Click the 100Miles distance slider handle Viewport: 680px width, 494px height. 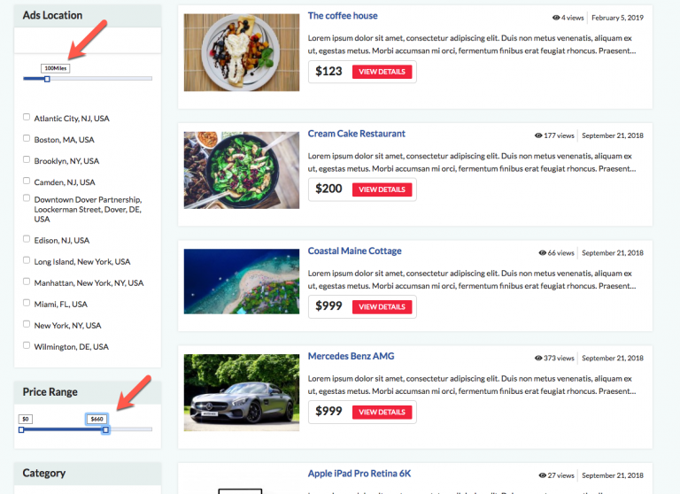pyautogui.click(x=47, y=79)
